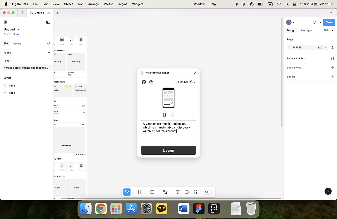Select the Rectangle shape tool
This screenshot has height=219, width=337.
pos(152,192)
